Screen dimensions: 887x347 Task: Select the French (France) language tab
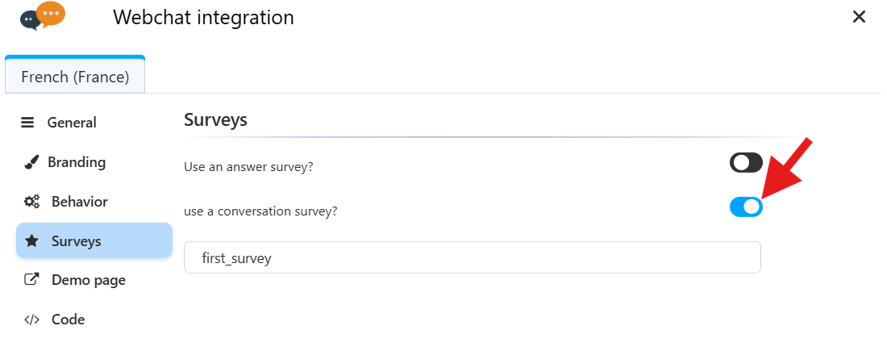tap(75, 77)
